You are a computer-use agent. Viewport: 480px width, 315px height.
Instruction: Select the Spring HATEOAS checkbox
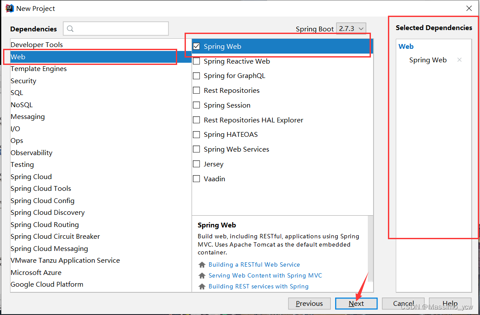(x=196, y=135)
